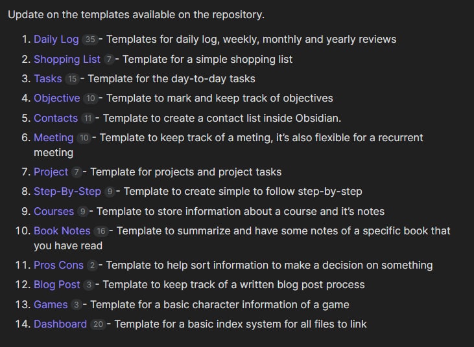This screenshot has height=347, width=474.
Task: Open the Blog Post link
Action: (x=56, y=285)
